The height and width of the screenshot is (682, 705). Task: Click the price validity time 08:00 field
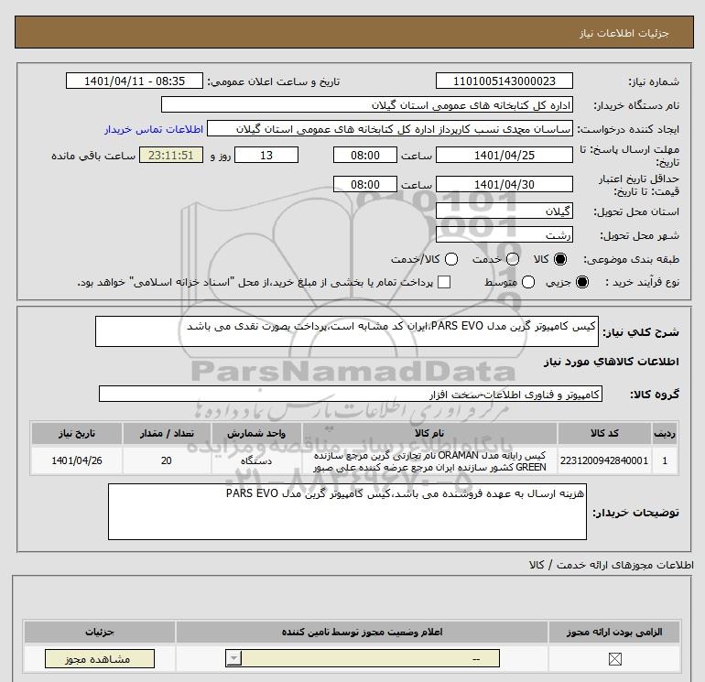(x=365, y=184)
